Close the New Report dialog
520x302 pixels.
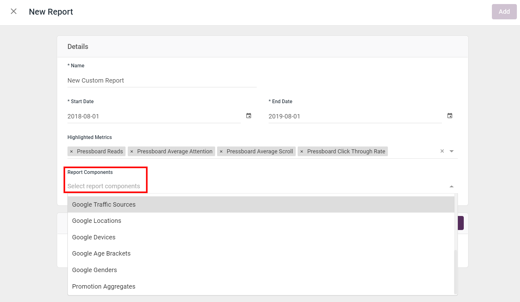pyautogui.click(x=13, y=12)
